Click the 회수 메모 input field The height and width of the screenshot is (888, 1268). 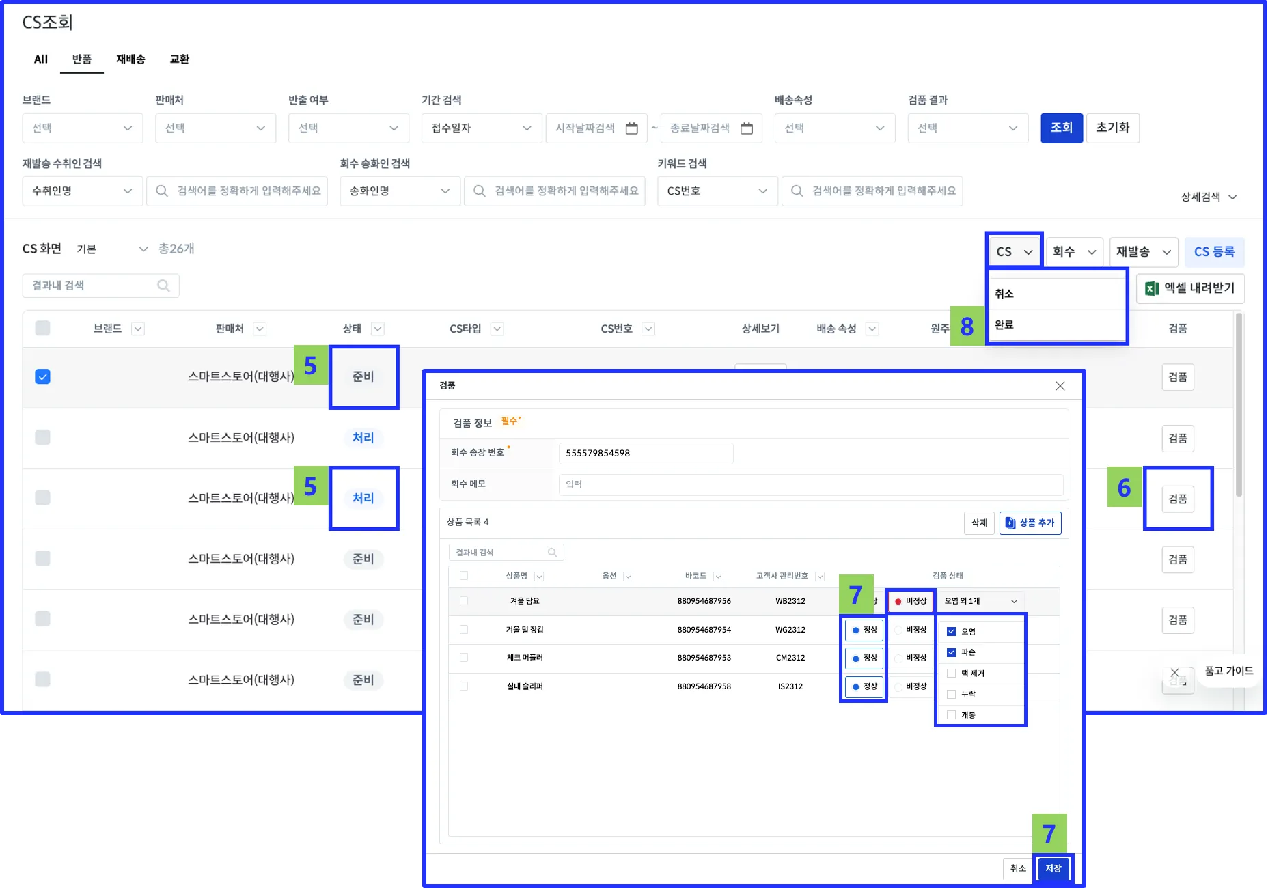pos(811,484)
